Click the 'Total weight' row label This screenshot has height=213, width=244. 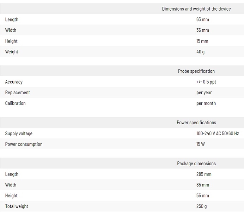click(x=17, y=206)
